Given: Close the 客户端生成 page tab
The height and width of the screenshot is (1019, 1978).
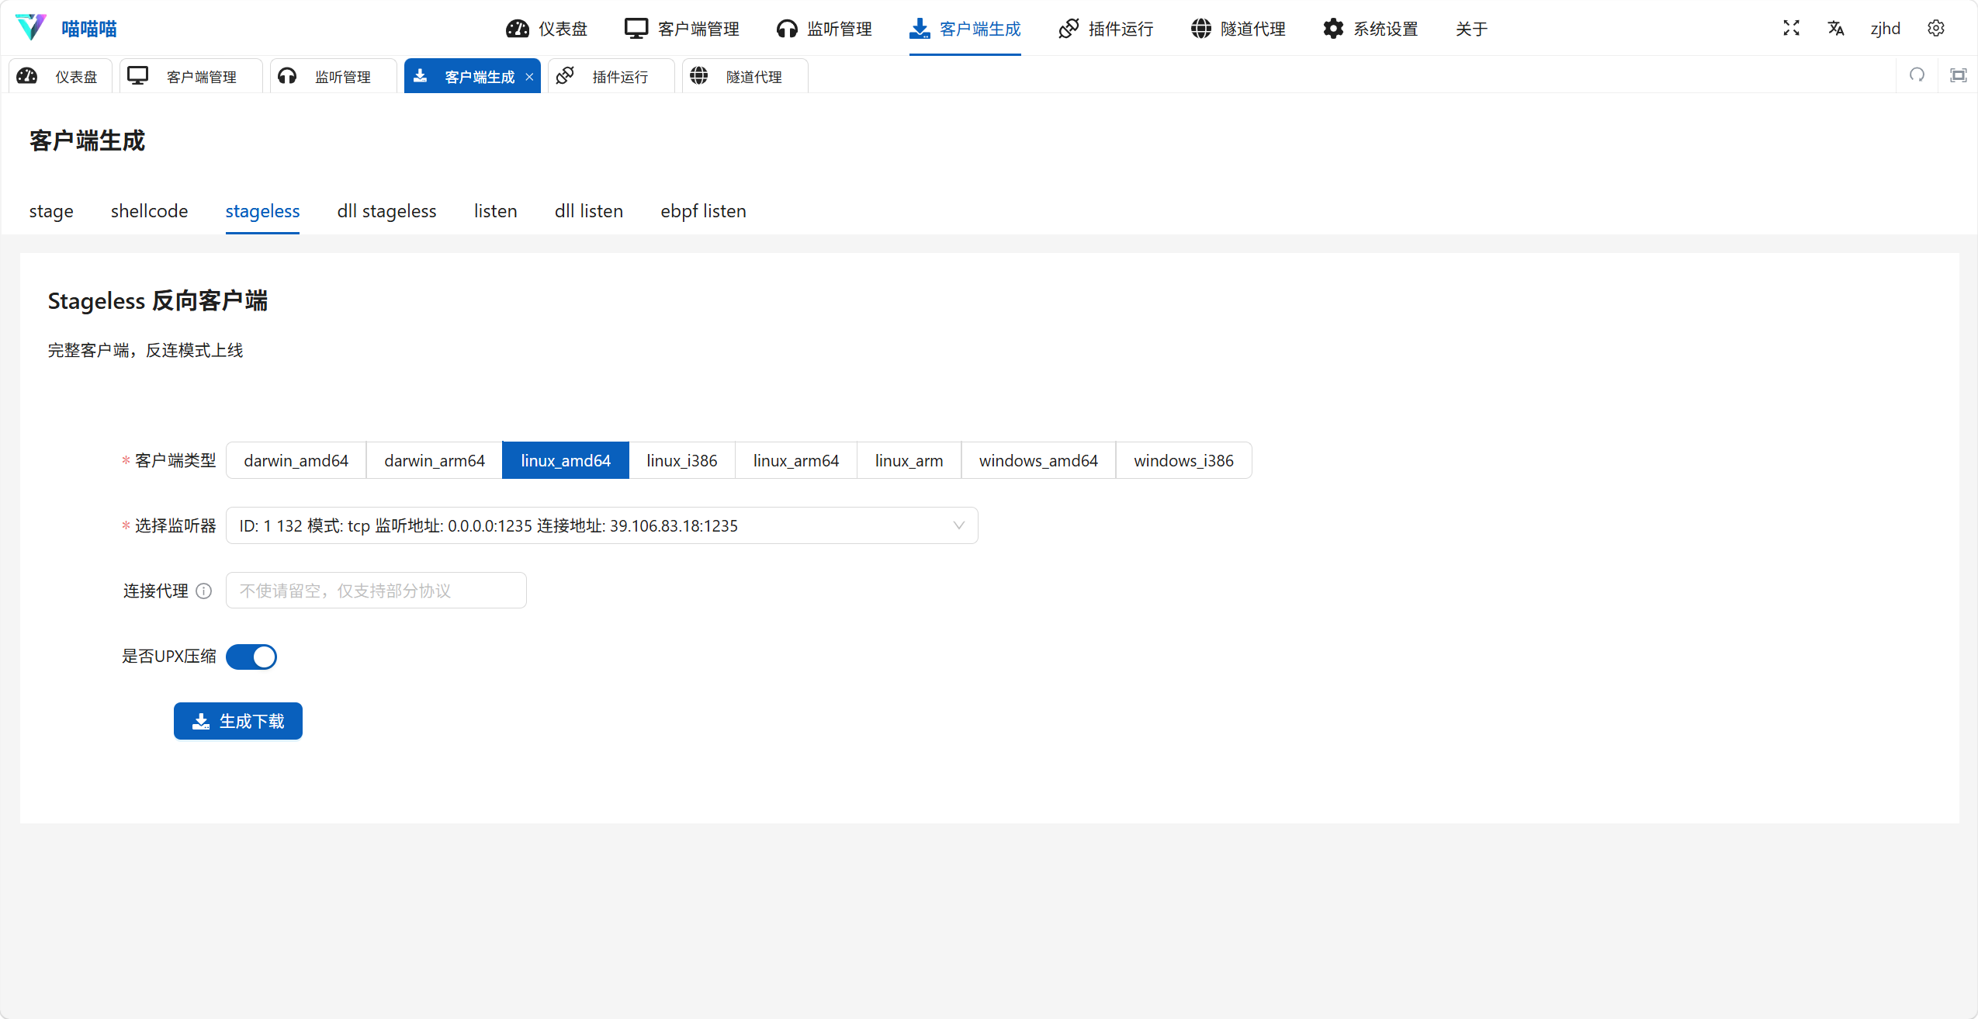Looking at the screenshot, I should pos(529,77).
